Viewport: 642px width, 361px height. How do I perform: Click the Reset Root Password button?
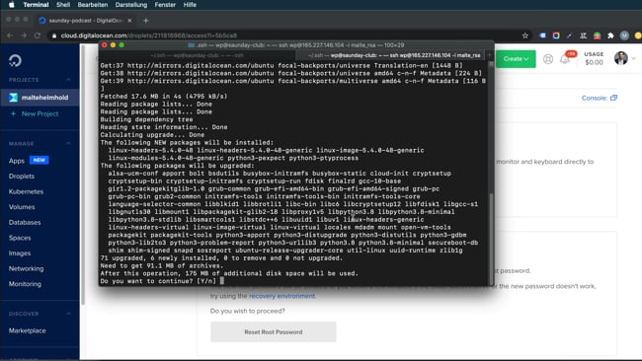click(273, 331)
